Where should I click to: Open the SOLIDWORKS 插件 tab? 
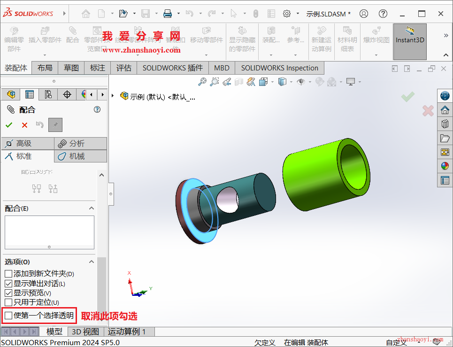[173, 68]
